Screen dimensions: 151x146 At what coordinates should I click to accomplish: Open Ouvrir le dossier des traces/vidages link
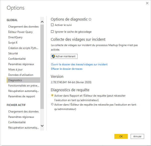pyautogui.click(x=79, y=64)
